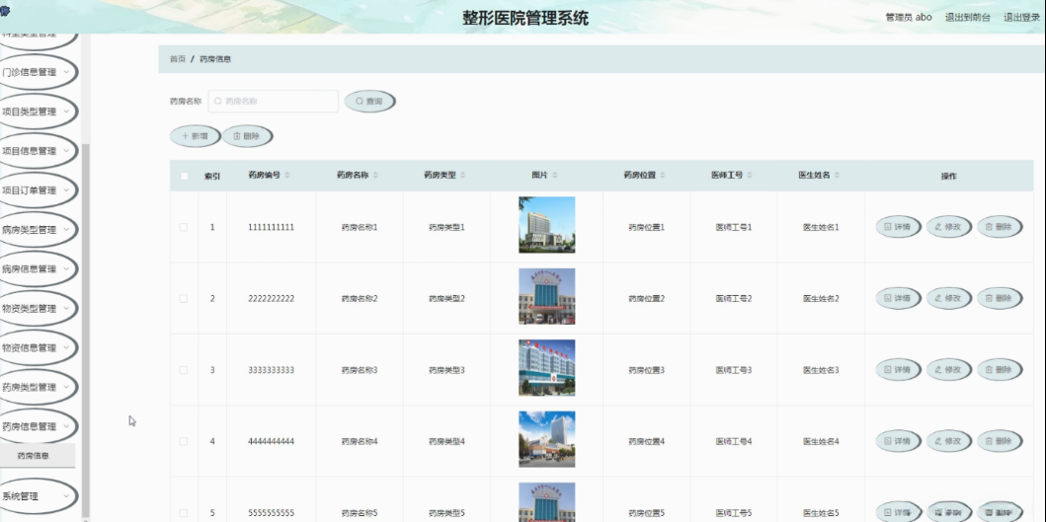Expand 项目订单管理 sidebar menu
The width and height of the screenshot is (1046, 522).
tap(37, 190)
